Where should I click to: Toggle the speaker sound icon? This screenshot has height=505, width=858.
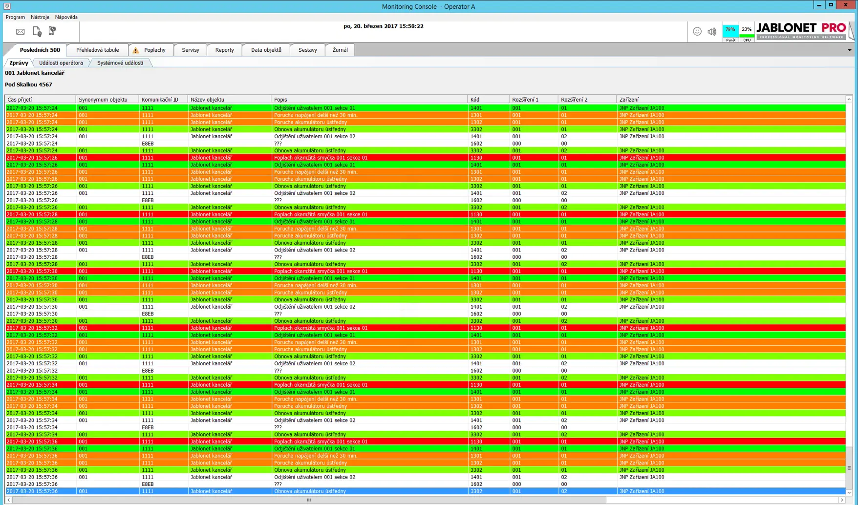point(712,32)
